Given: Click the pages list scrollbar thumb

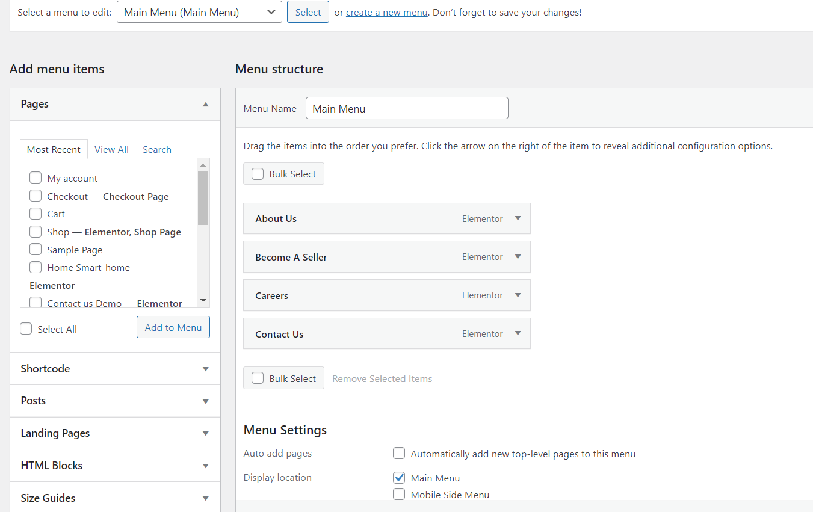Looking at the screenshot, I should click(x=203, y=197).
